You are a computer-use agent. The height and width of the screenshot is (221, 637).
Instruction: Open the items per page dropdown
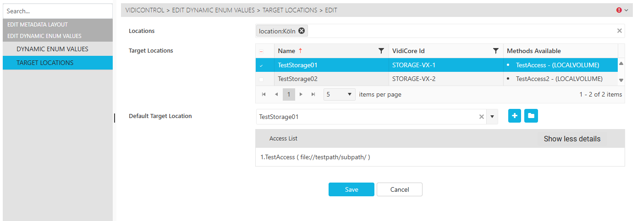pyautogui.click(x=339, y=95)
